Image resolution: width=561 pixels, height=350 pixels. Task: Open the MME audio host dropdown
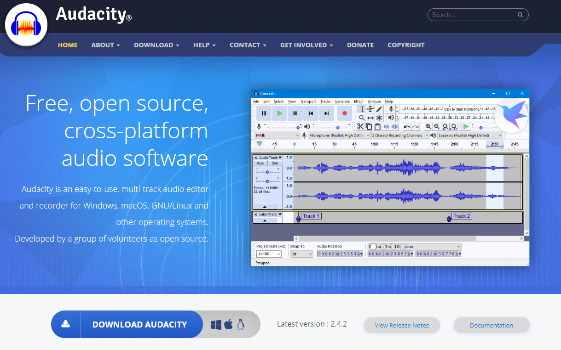pyautogui.click(x=278, y=135)
